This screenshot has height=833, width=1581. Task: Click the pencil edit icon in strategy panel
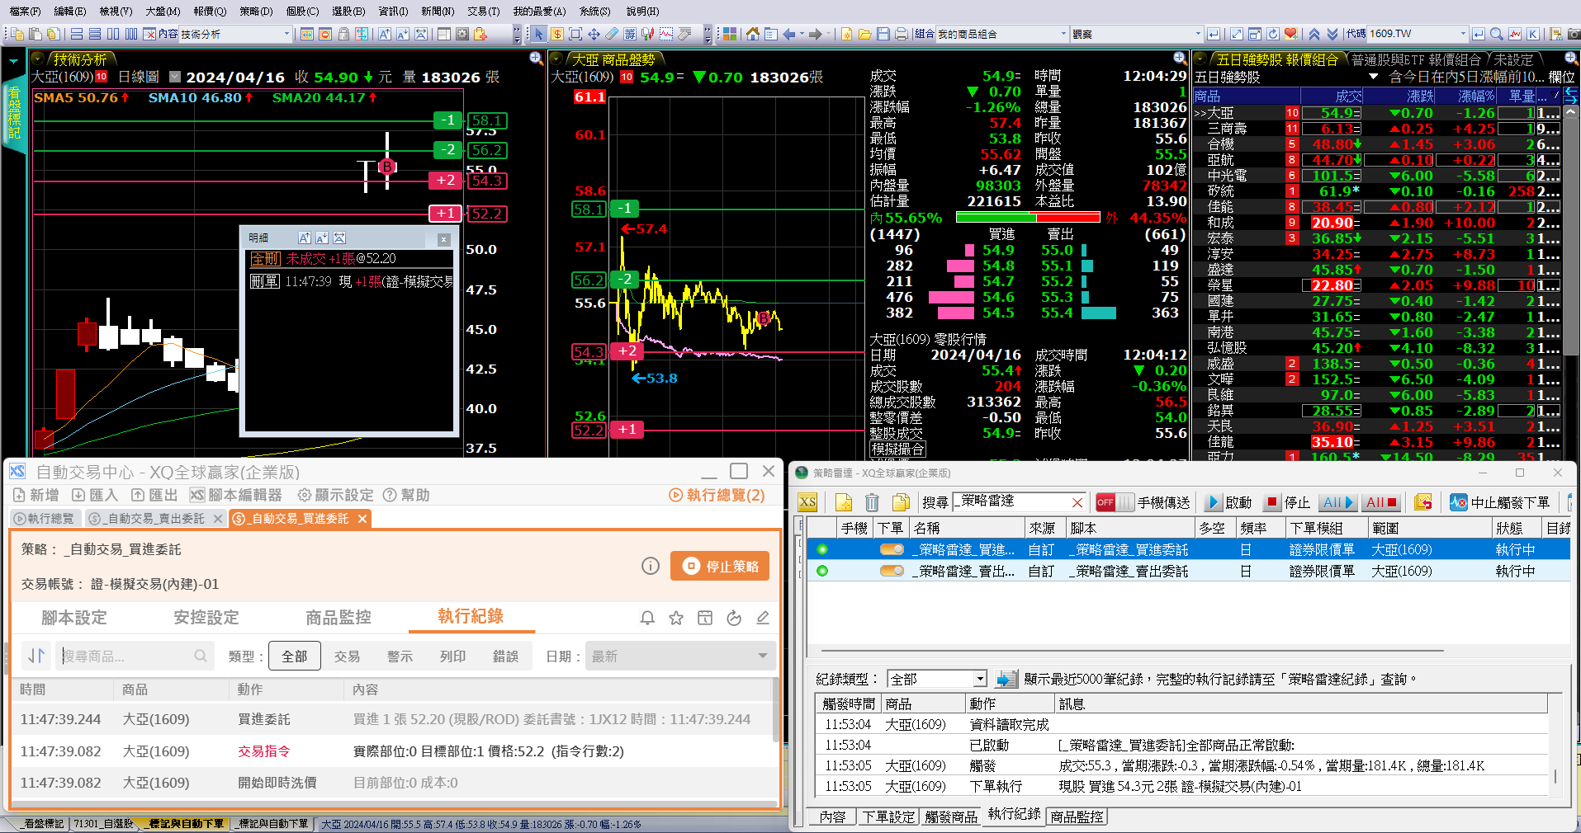pos(763,618)
